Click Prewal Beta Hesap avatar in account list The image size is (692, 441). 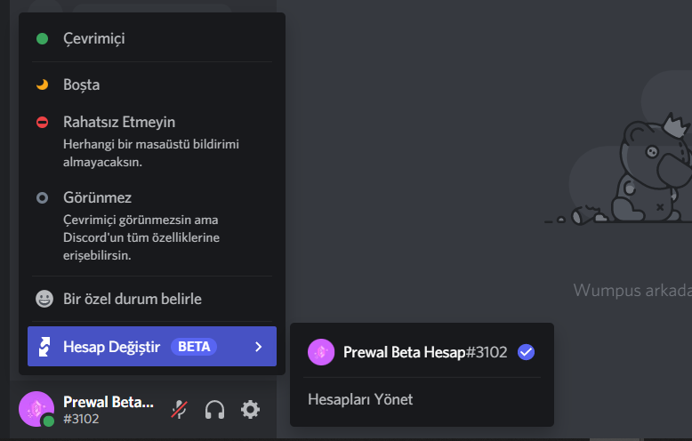click(321, 352)
